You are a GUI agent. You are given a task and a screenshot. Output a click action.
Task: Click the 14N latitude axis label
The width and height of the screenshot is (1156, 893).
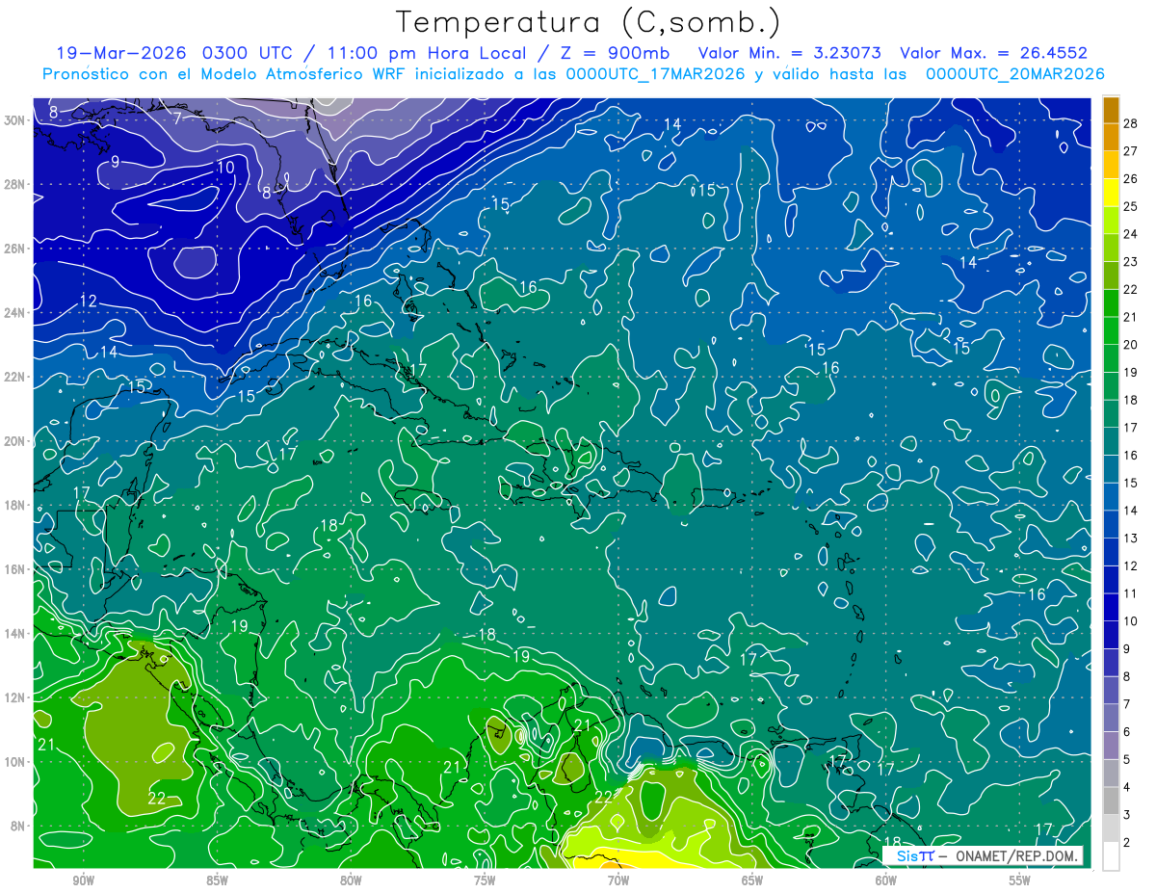click(x=15, y=634)
